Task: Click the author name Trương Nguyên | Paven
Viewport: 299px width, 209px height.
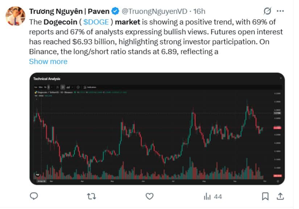Action: [x=69, y=11]
